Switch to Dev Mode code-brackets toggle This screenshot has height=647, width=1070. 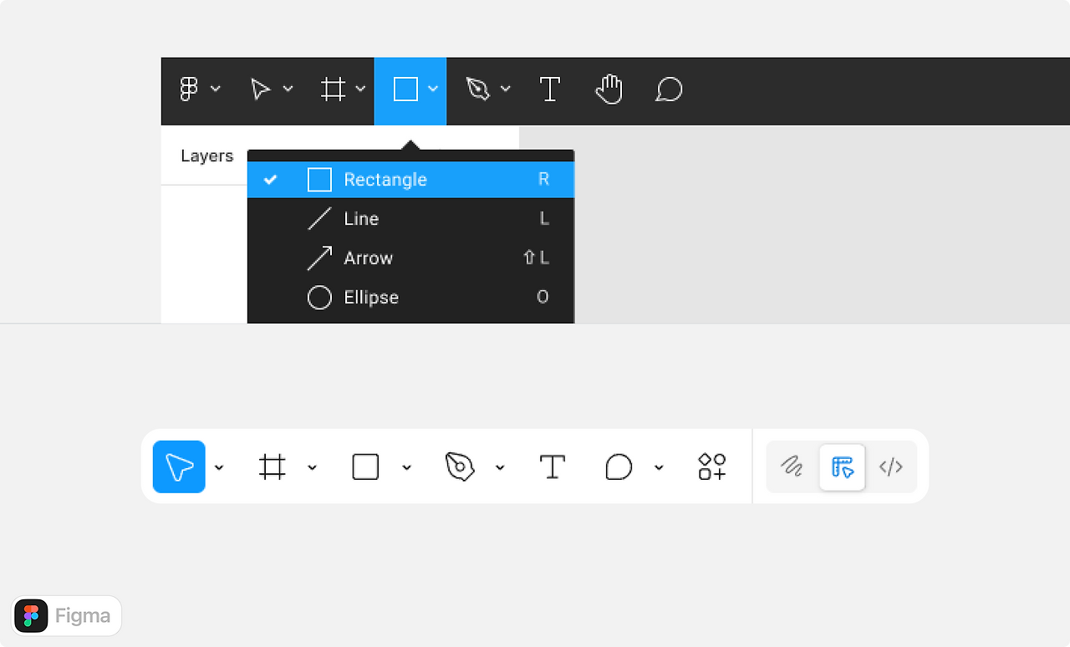[891, 466]
